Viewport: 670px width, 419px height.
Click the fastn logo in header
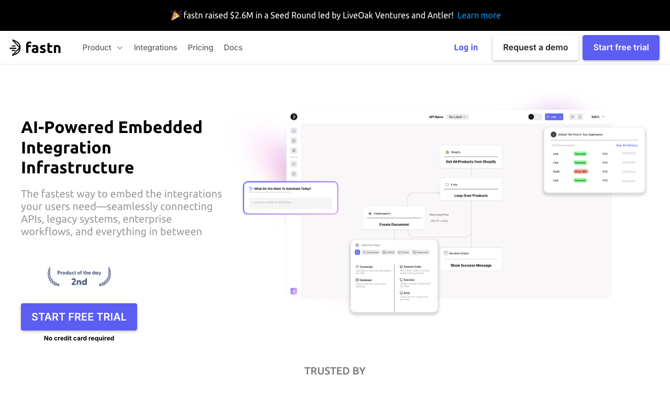pyautogui.click(x=35, y=48)
